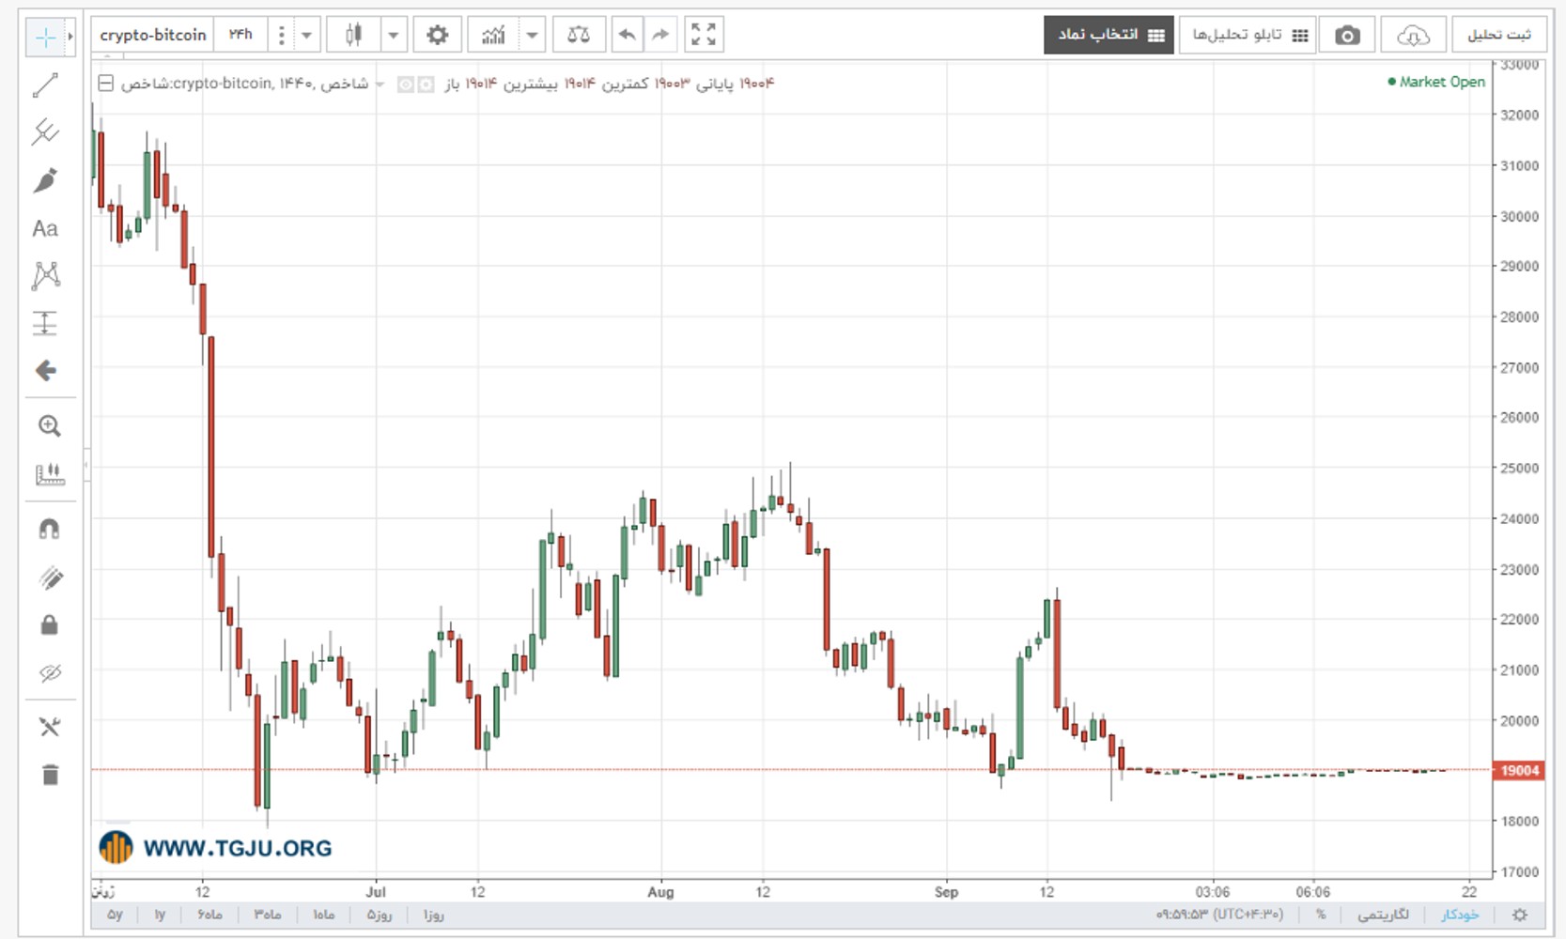This screenshot has height=939, width=1566.
Task: Delete all drawings with trash icon
Action: (50, 775)
